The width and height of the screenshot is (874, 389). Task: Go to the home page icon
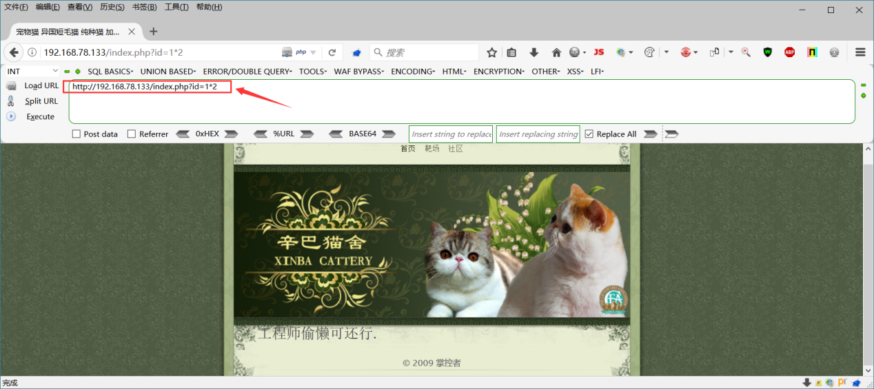pyautogui.click(x=556, y=52)
